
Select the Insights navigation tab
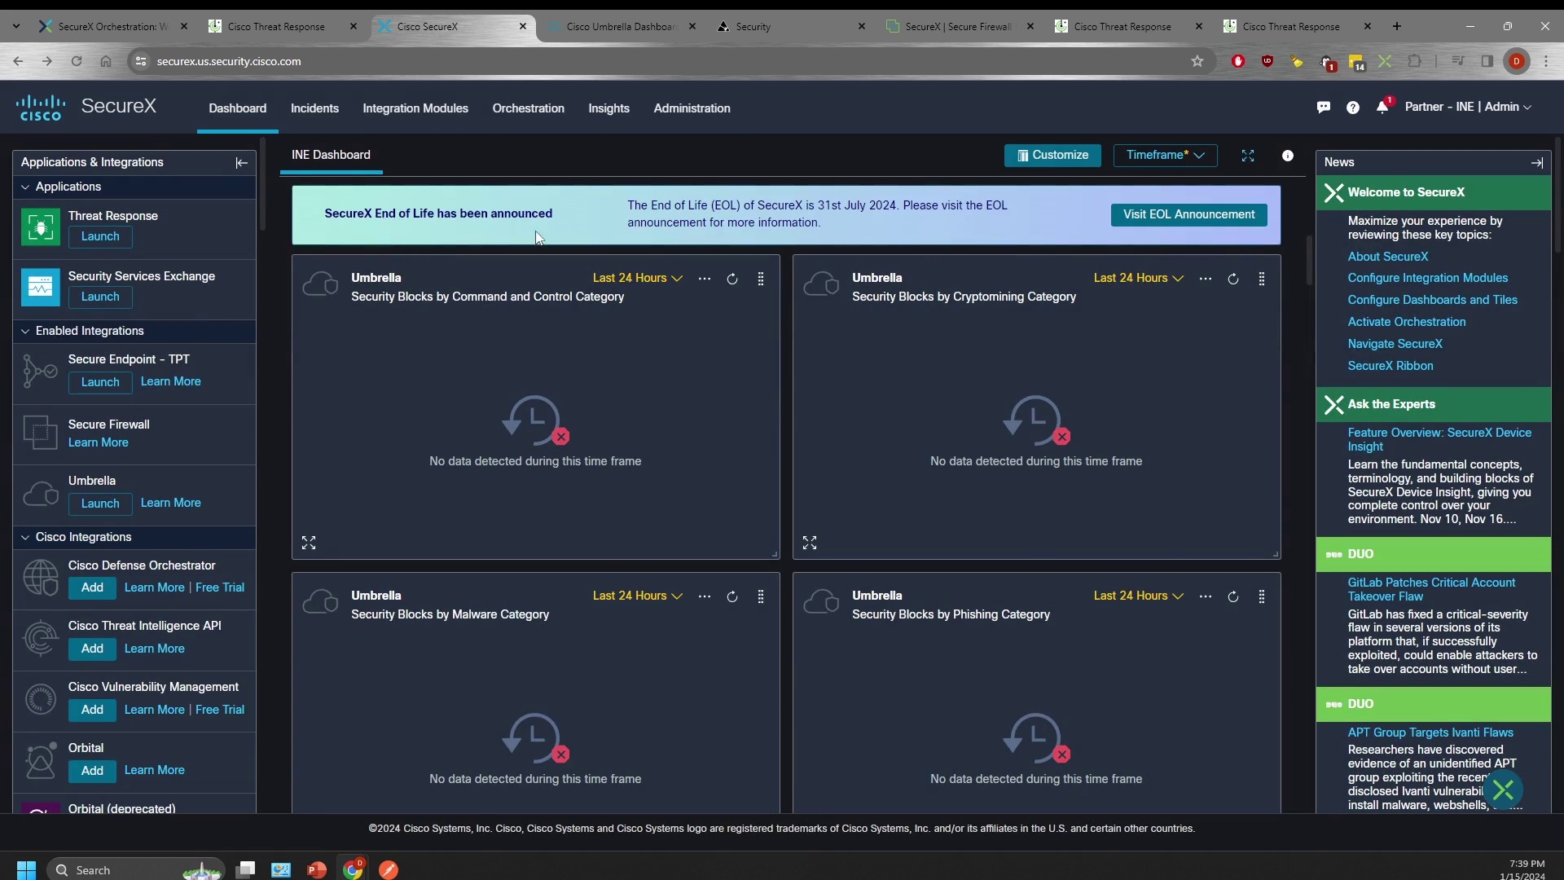click(609, 108)
